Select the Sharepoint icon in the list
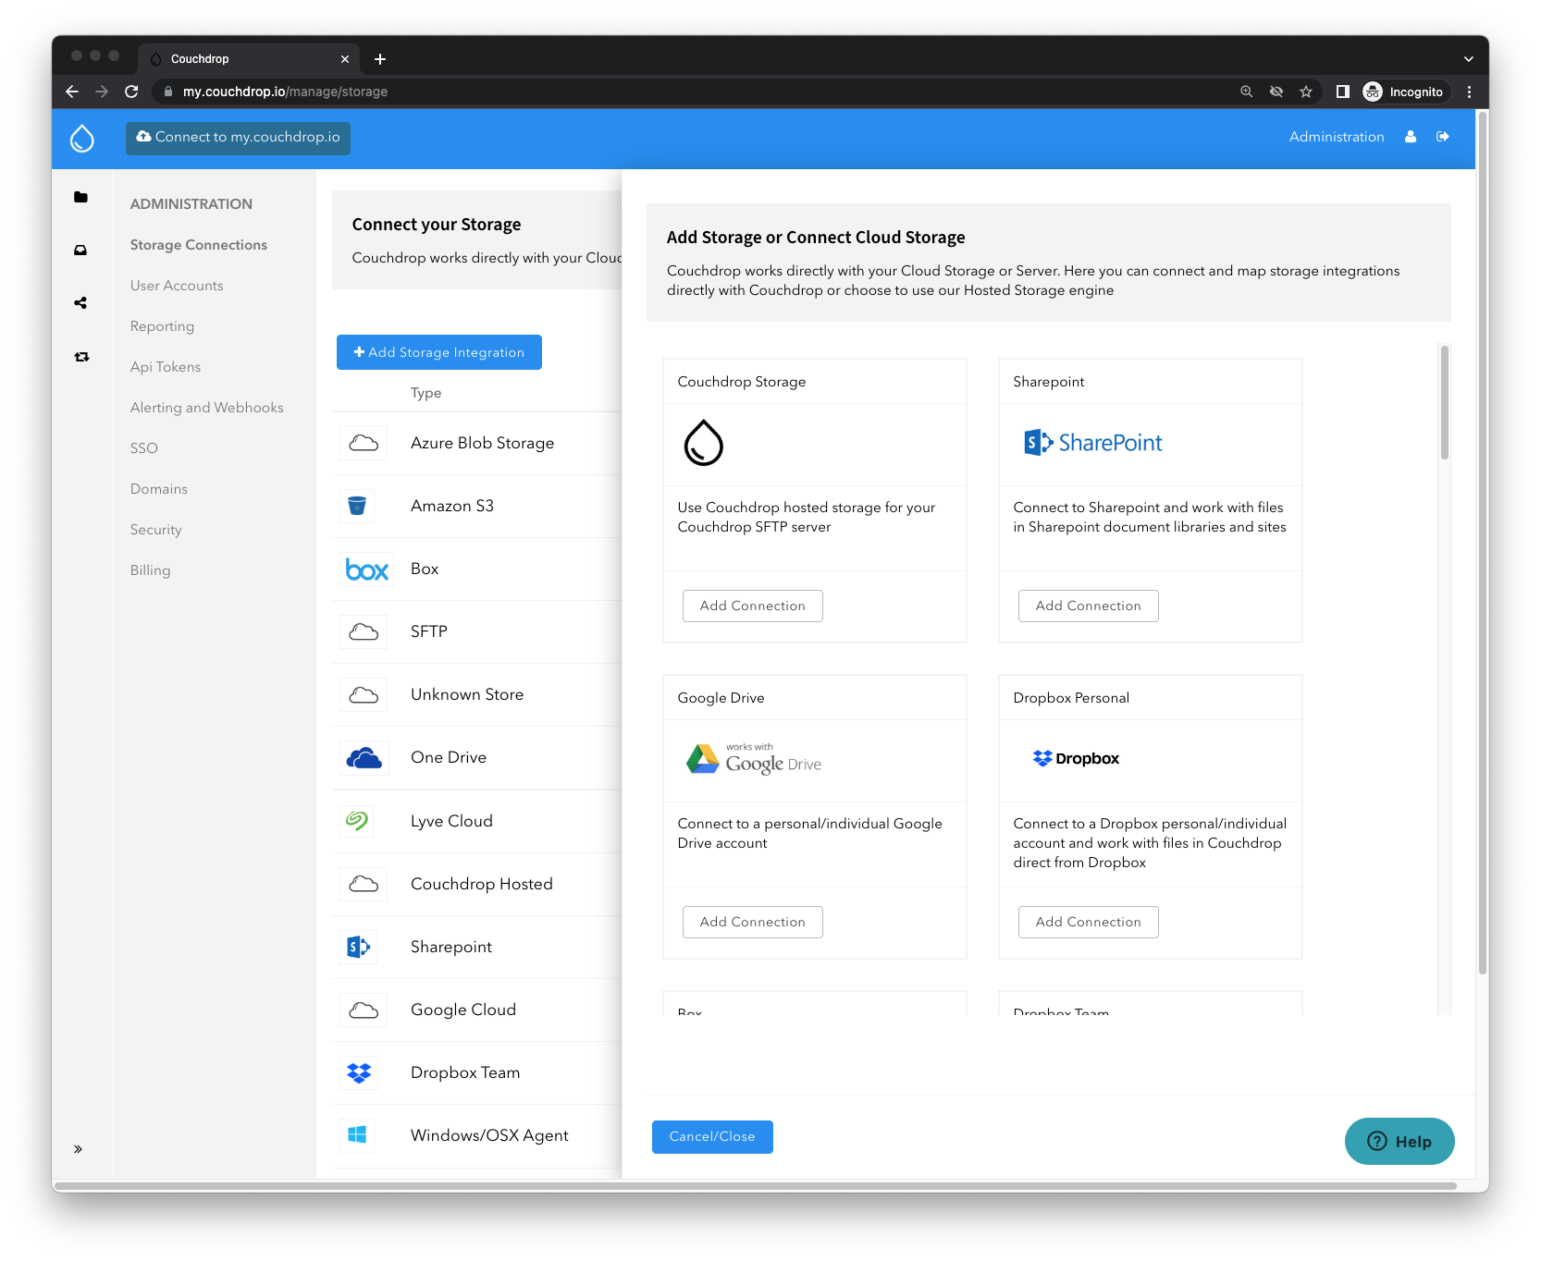 358,947
